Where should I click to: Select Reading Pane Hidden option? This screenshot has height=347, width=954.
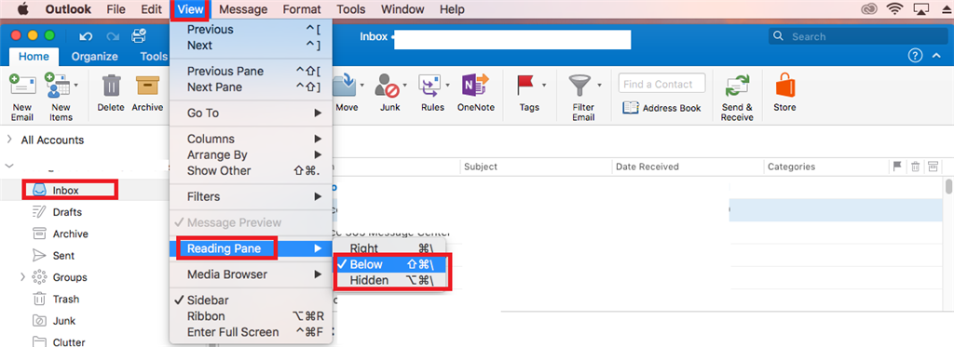[x=390, y=280]
